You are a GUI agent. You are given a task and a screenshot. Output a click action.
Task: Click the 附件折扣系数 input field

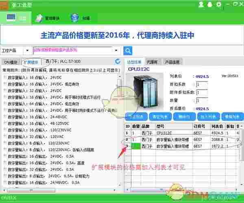coord(202,92)
